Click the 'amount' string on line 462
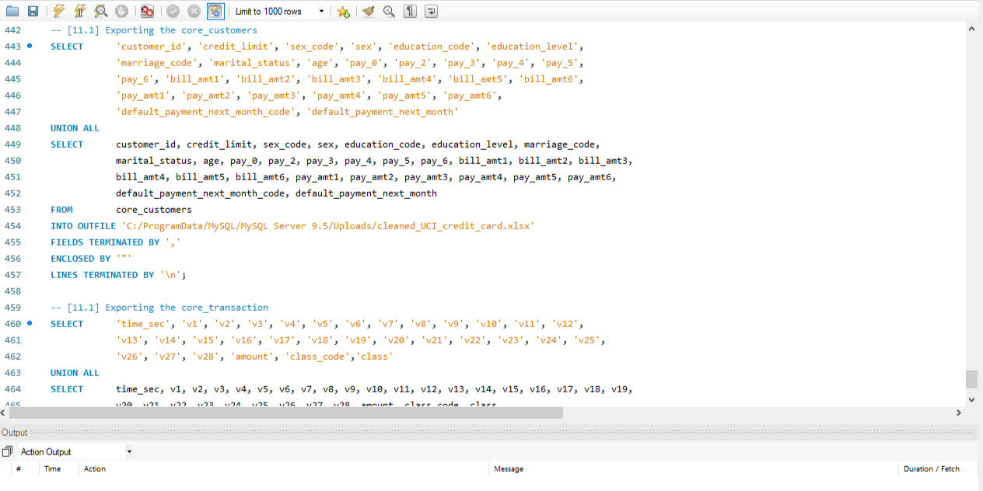This screenshot has width=983, height=491. click(x=251, y=357)
